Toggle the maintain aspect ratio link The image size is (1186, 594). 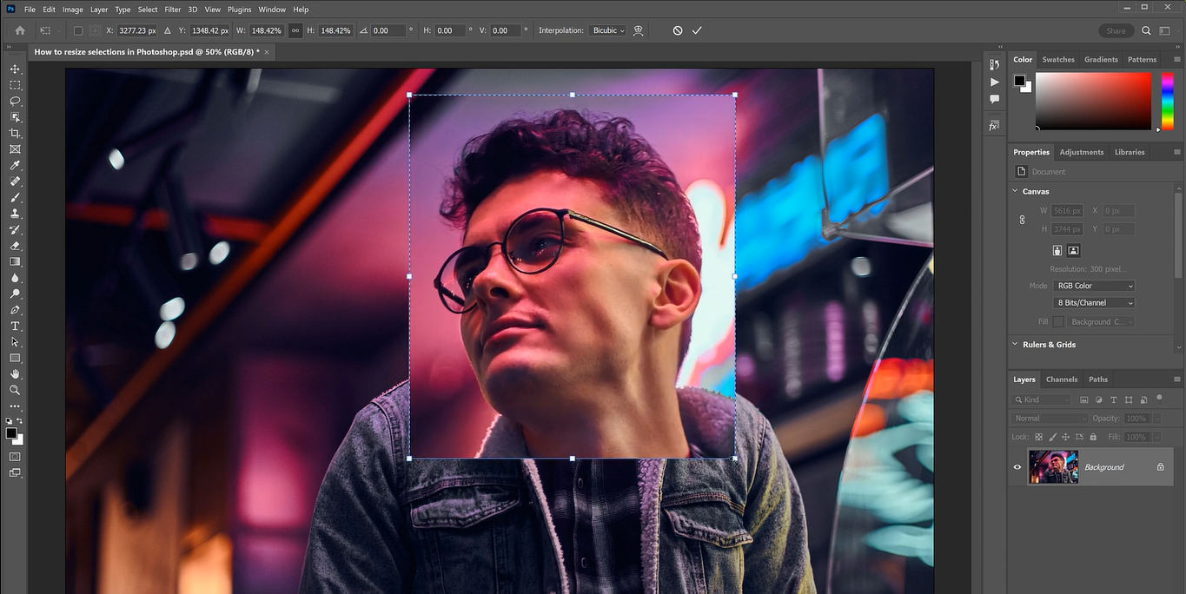pyautogui.click(x=295, y=30)
